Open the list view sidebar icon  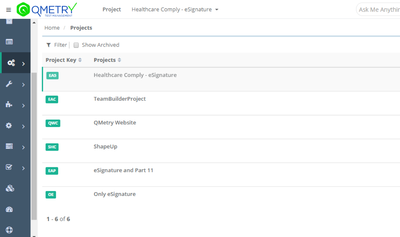point(9,42)
